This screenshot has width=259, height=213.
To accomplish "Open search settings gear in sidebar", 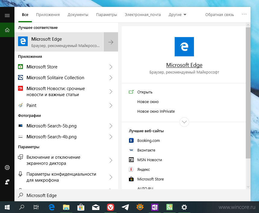I will click(7, 168).
